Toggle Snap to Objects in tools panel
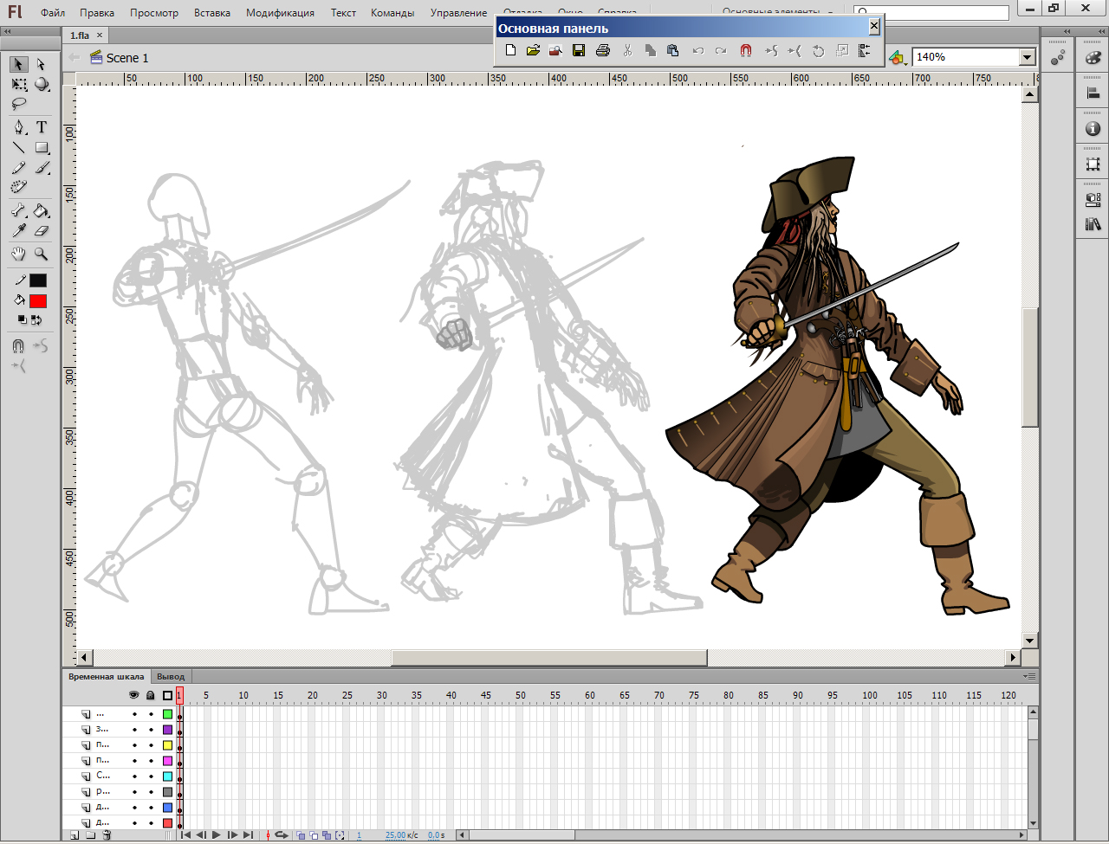 click(18, 346)
